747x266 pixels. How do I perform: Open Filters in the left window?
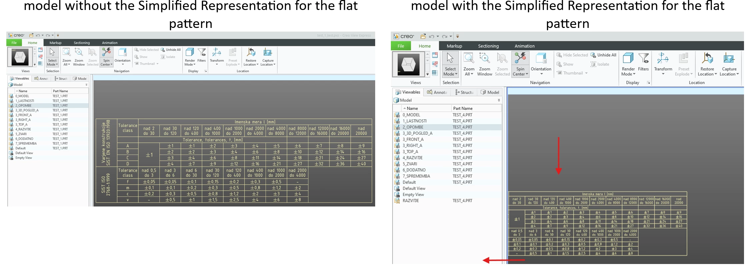[x=201, y=55]
